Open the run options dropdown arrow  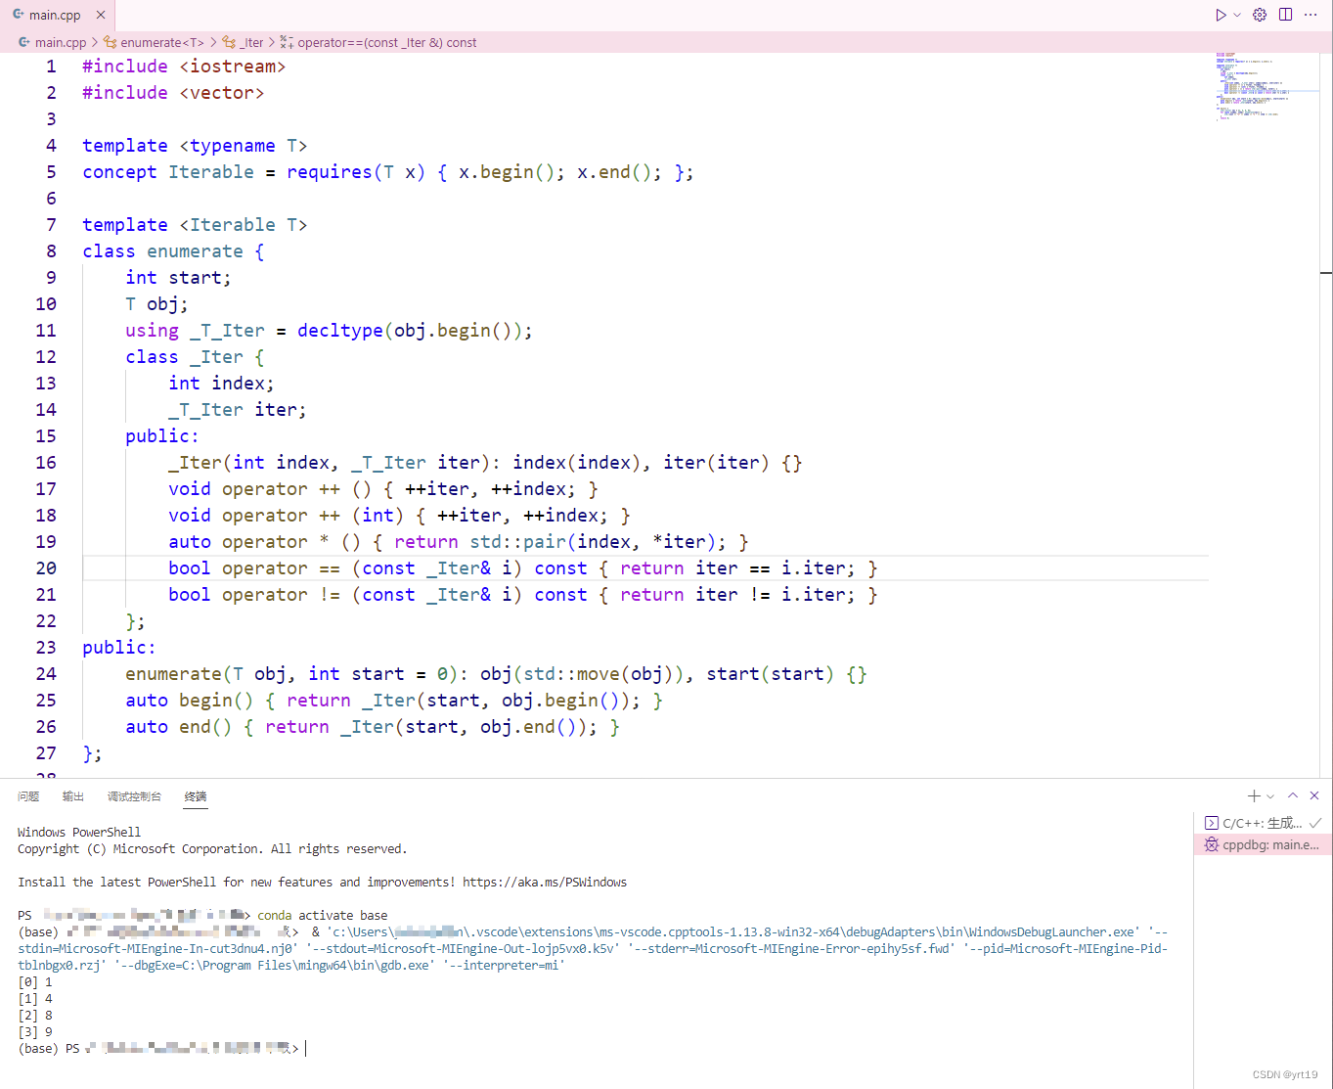[x=1237, y=15]
